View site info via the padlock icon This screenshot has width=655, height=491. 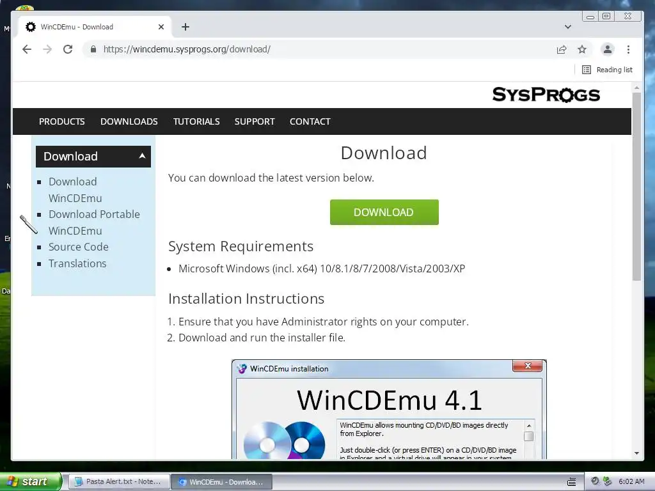coord(93,49)
